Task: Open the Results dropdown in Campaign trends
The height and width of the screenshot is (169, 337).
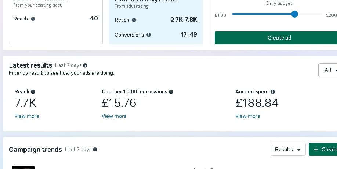Action: click(288, 149)
